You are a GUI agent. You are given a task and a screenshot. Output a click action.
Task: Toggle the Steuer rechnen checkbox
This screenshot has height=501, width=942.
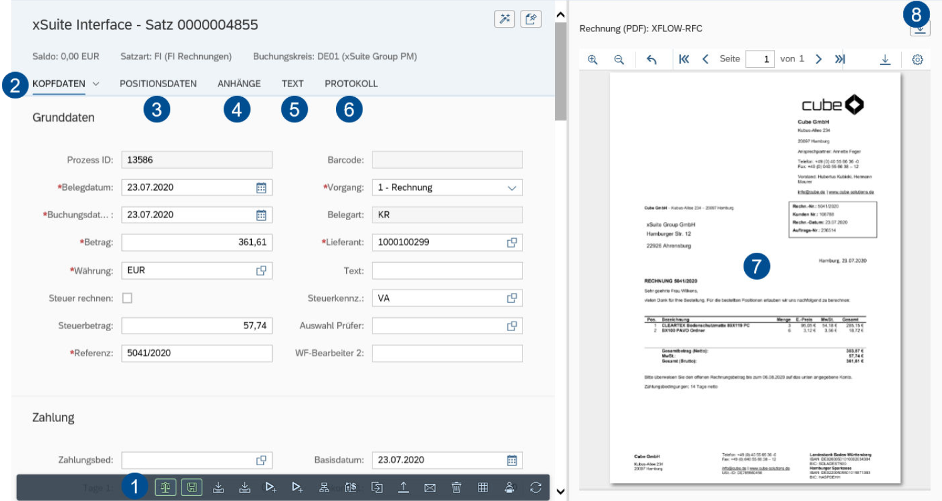pos(127,298)
